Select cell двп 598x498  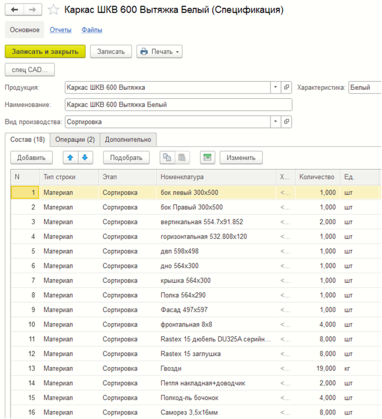(x=216, y=251)
